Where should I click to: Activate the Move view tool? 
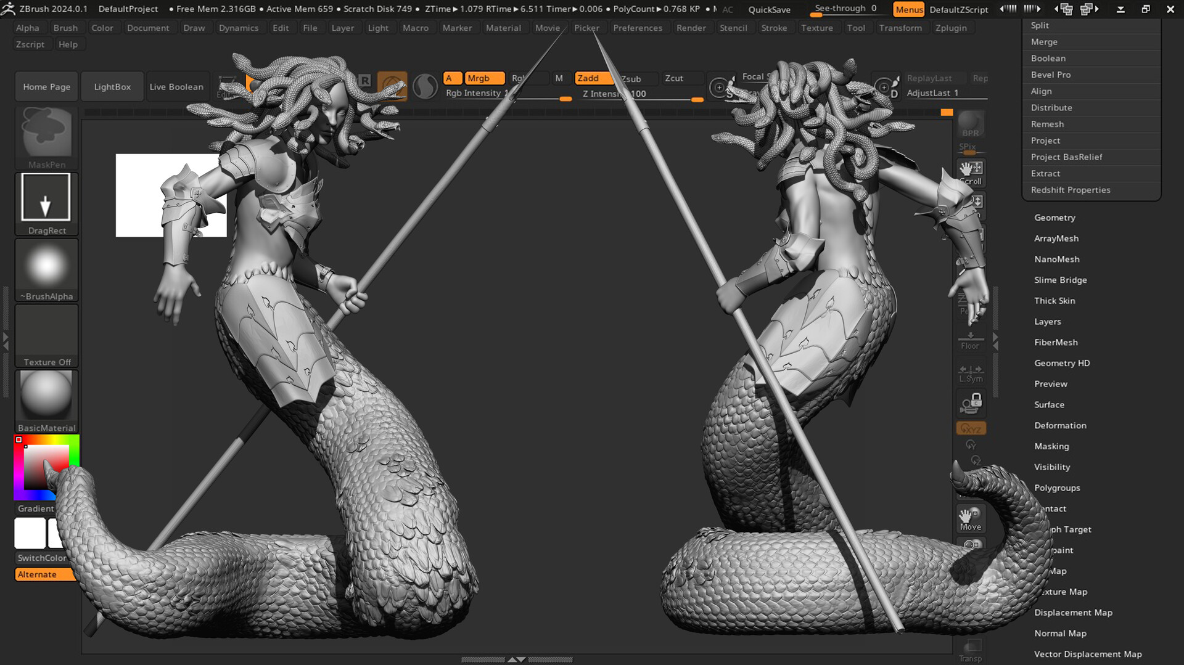coord(970,518)
